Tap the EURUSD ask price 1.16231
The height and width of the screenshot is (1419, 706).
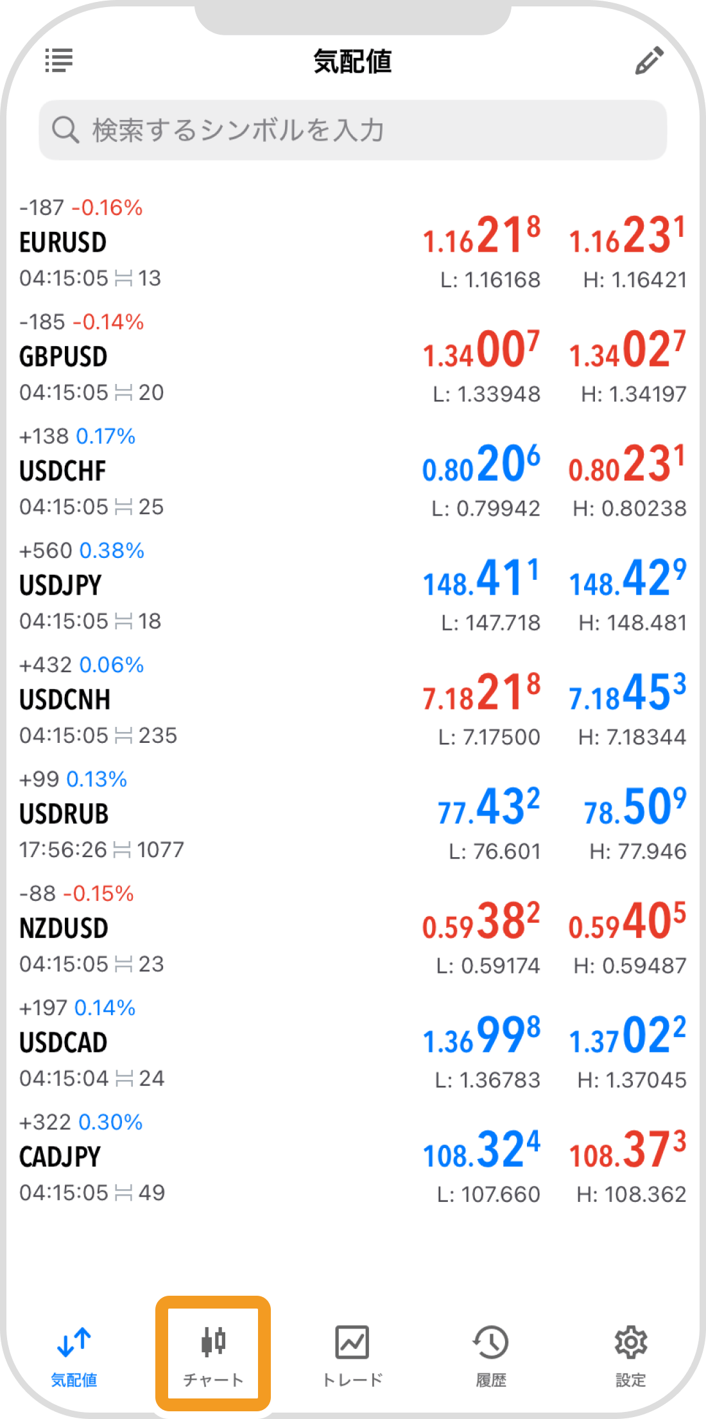628,236
